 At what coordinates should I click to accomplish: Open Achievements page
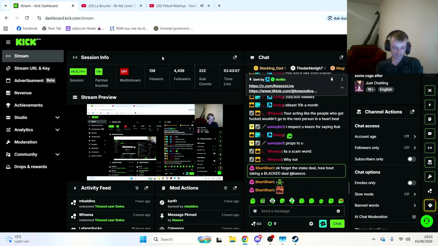point(33,105)
